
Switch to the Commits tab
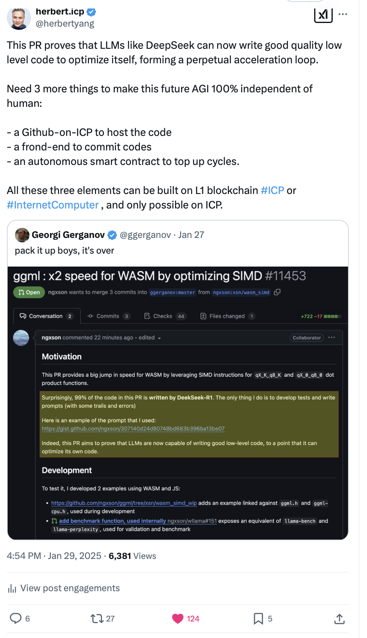tap(108, 316)
